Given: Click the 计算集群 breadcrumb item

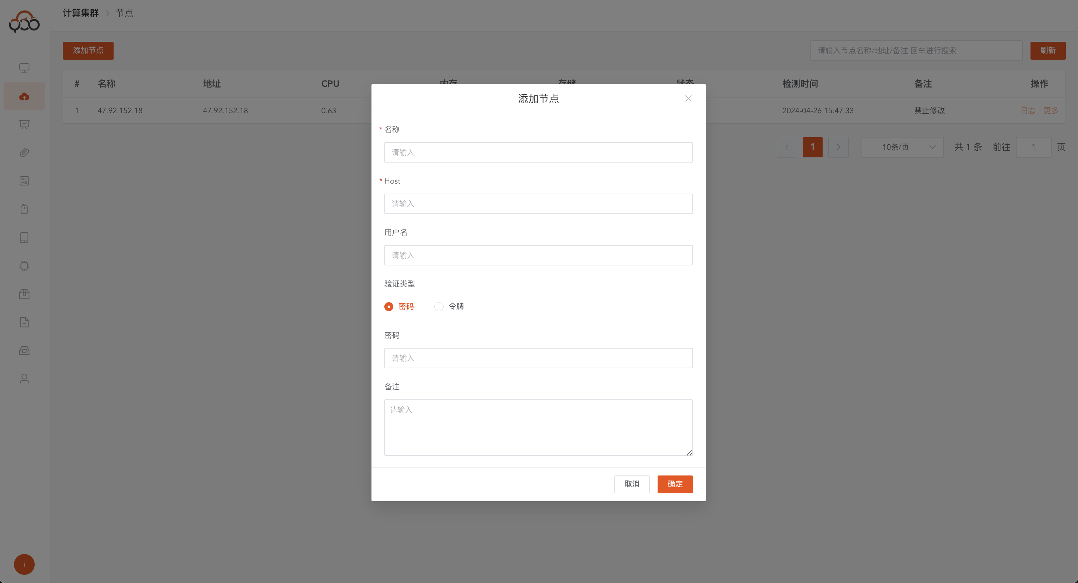Looking at the screenshot, I should 81,13.
